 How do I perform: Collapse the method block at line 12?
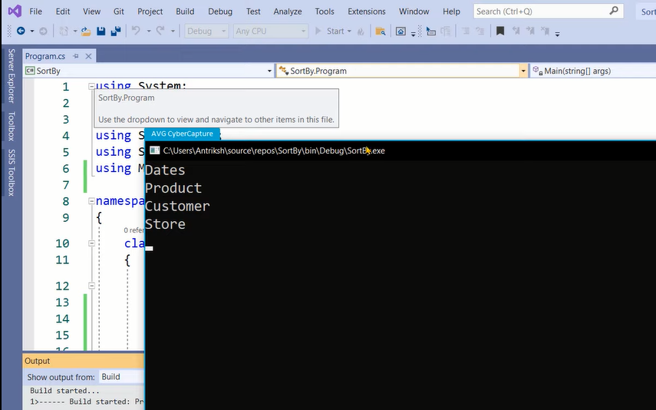pos(91,286)
